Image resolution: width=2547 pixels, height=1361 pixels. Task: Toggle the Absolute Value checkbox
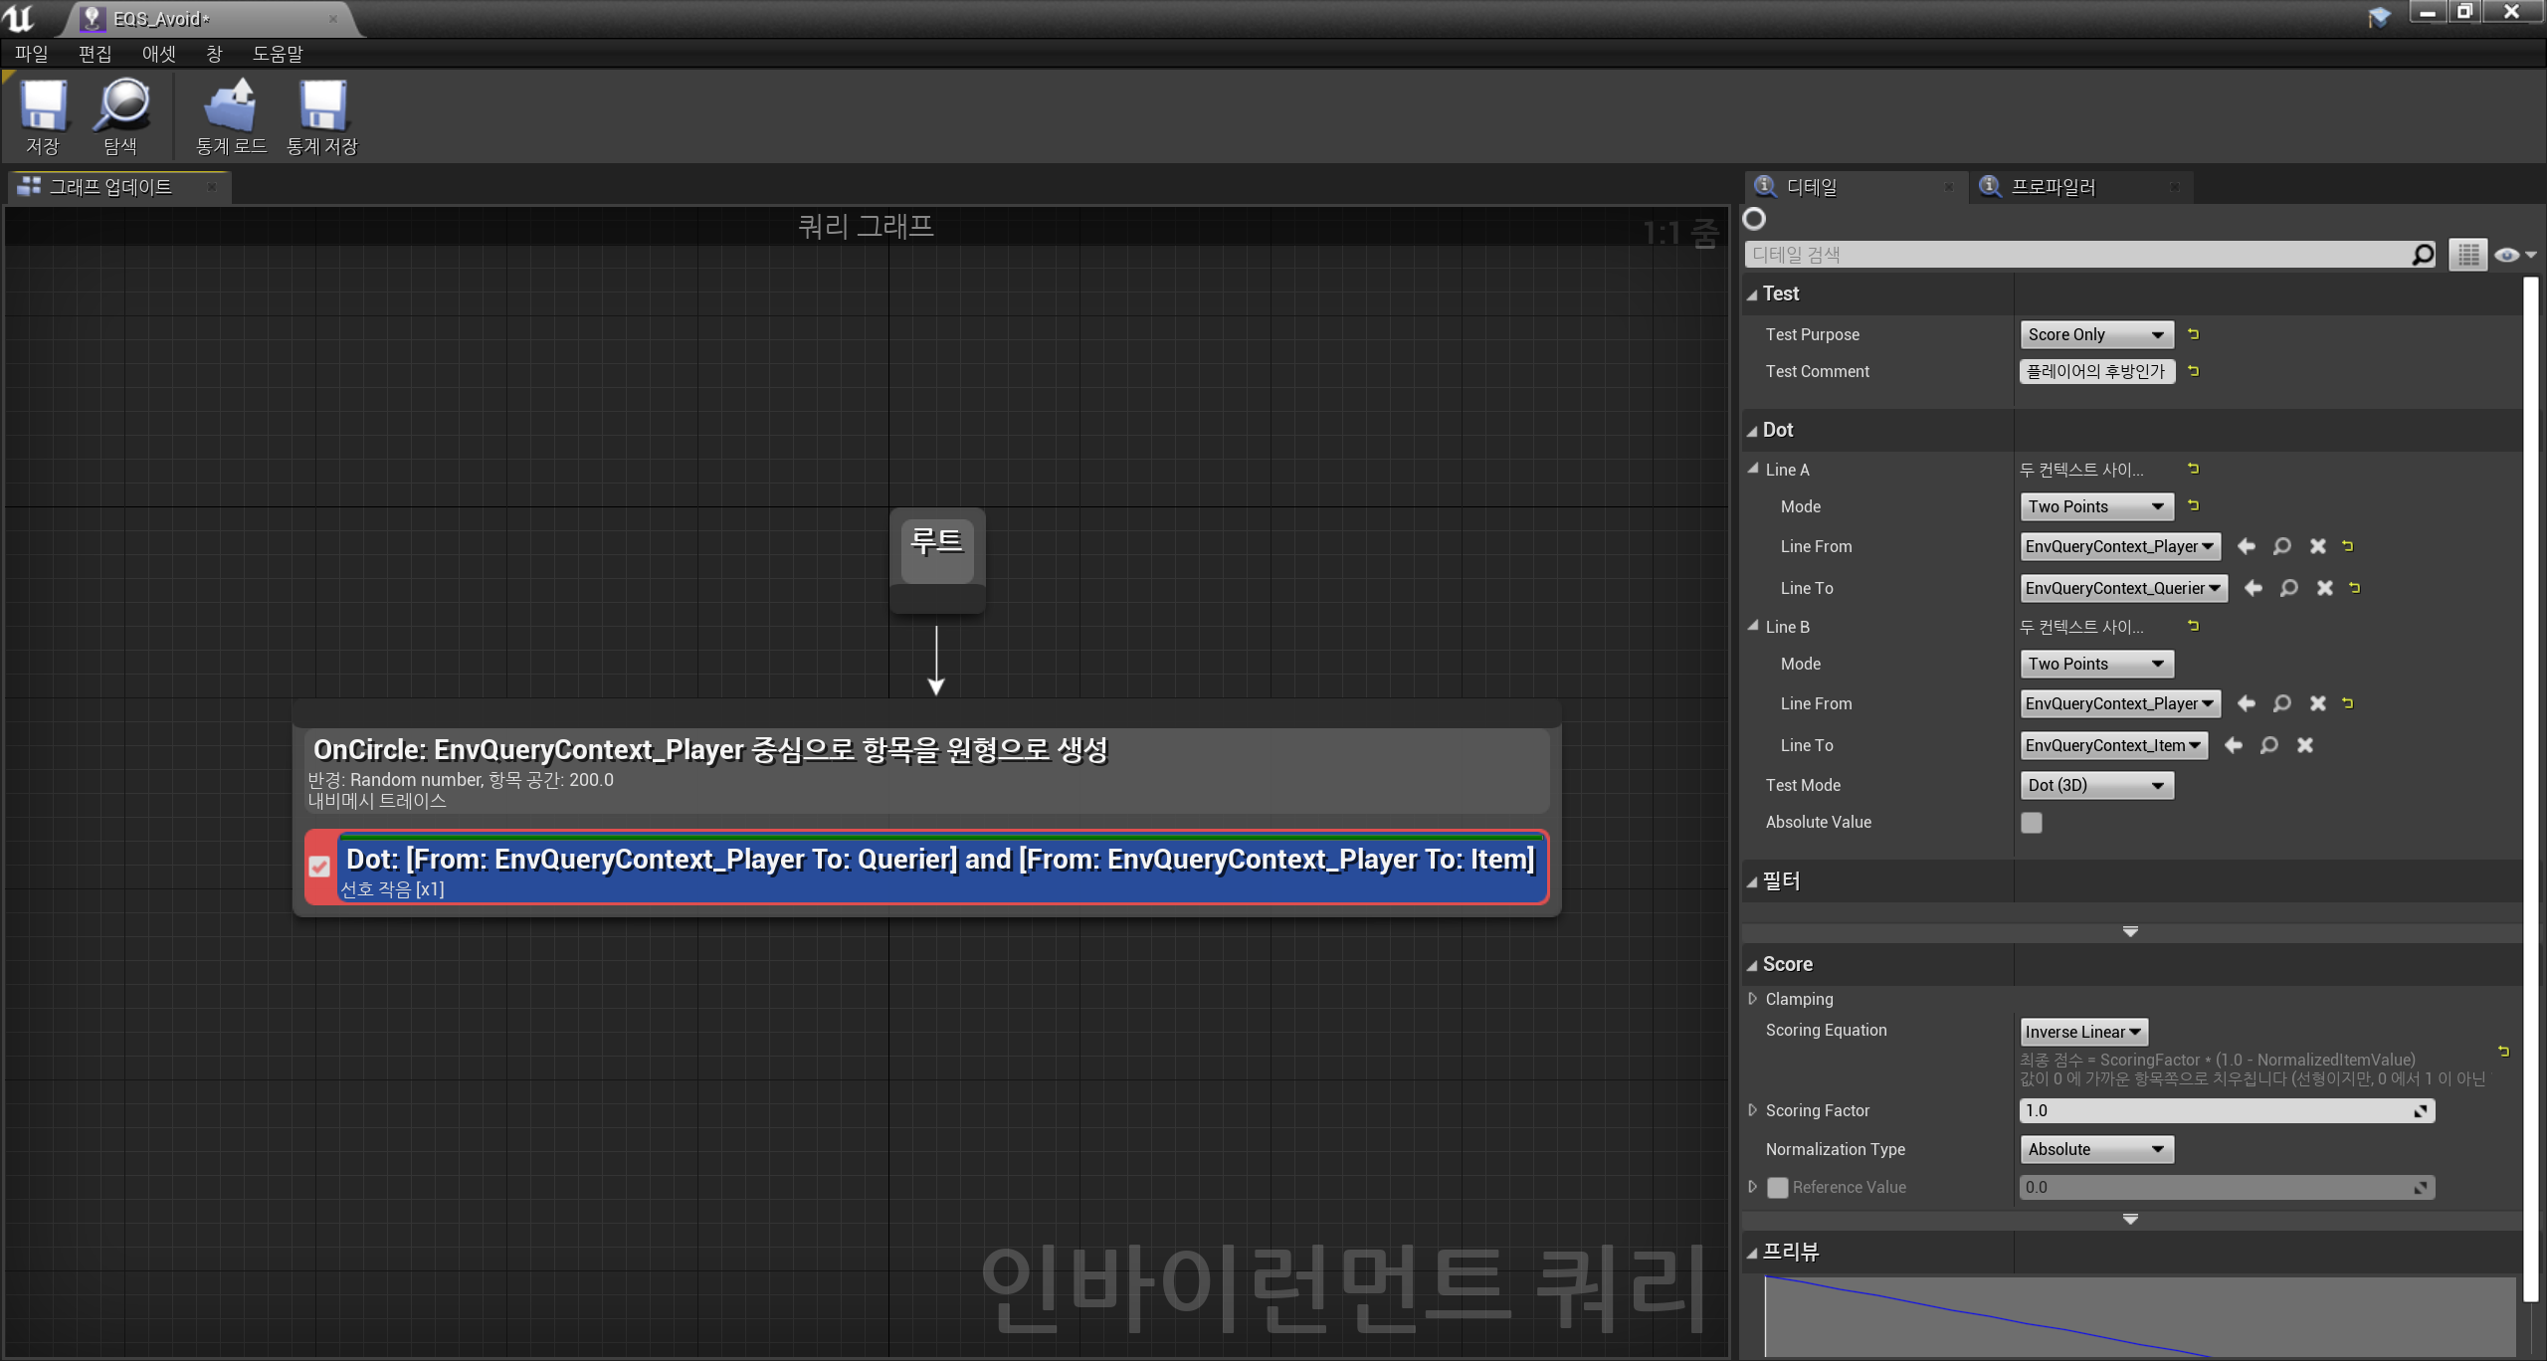pyautogui.click(x=2031, y=823)
